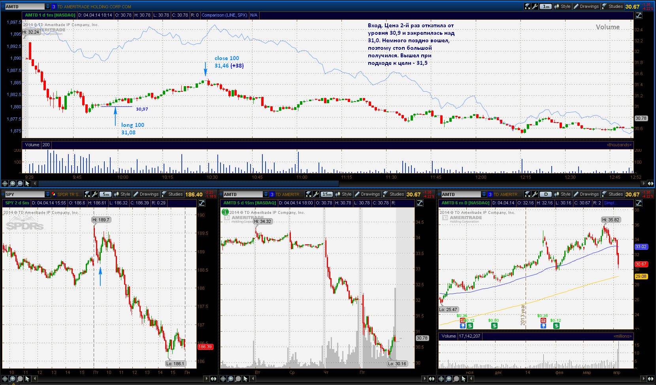This screenshot has width=656, height=385.
Task: Click the blue lightbulb marker under $0.36
Action: pos(463,326)
